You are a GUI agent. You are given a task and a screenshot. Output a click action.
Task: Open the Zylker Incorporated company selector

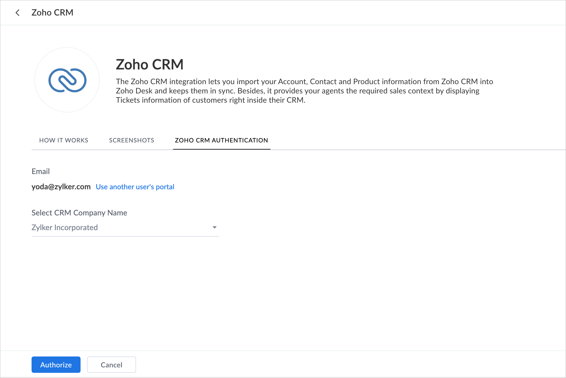(120, 227)
